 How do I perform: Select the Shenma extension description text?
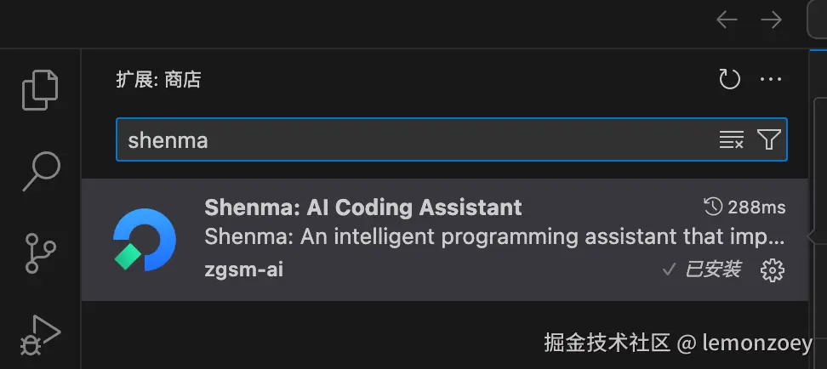click(x=493, y=236)
